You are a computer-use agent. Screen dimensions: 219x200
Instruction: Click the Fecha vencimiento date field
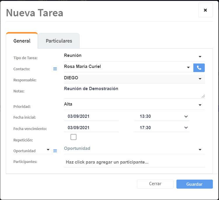91,128
